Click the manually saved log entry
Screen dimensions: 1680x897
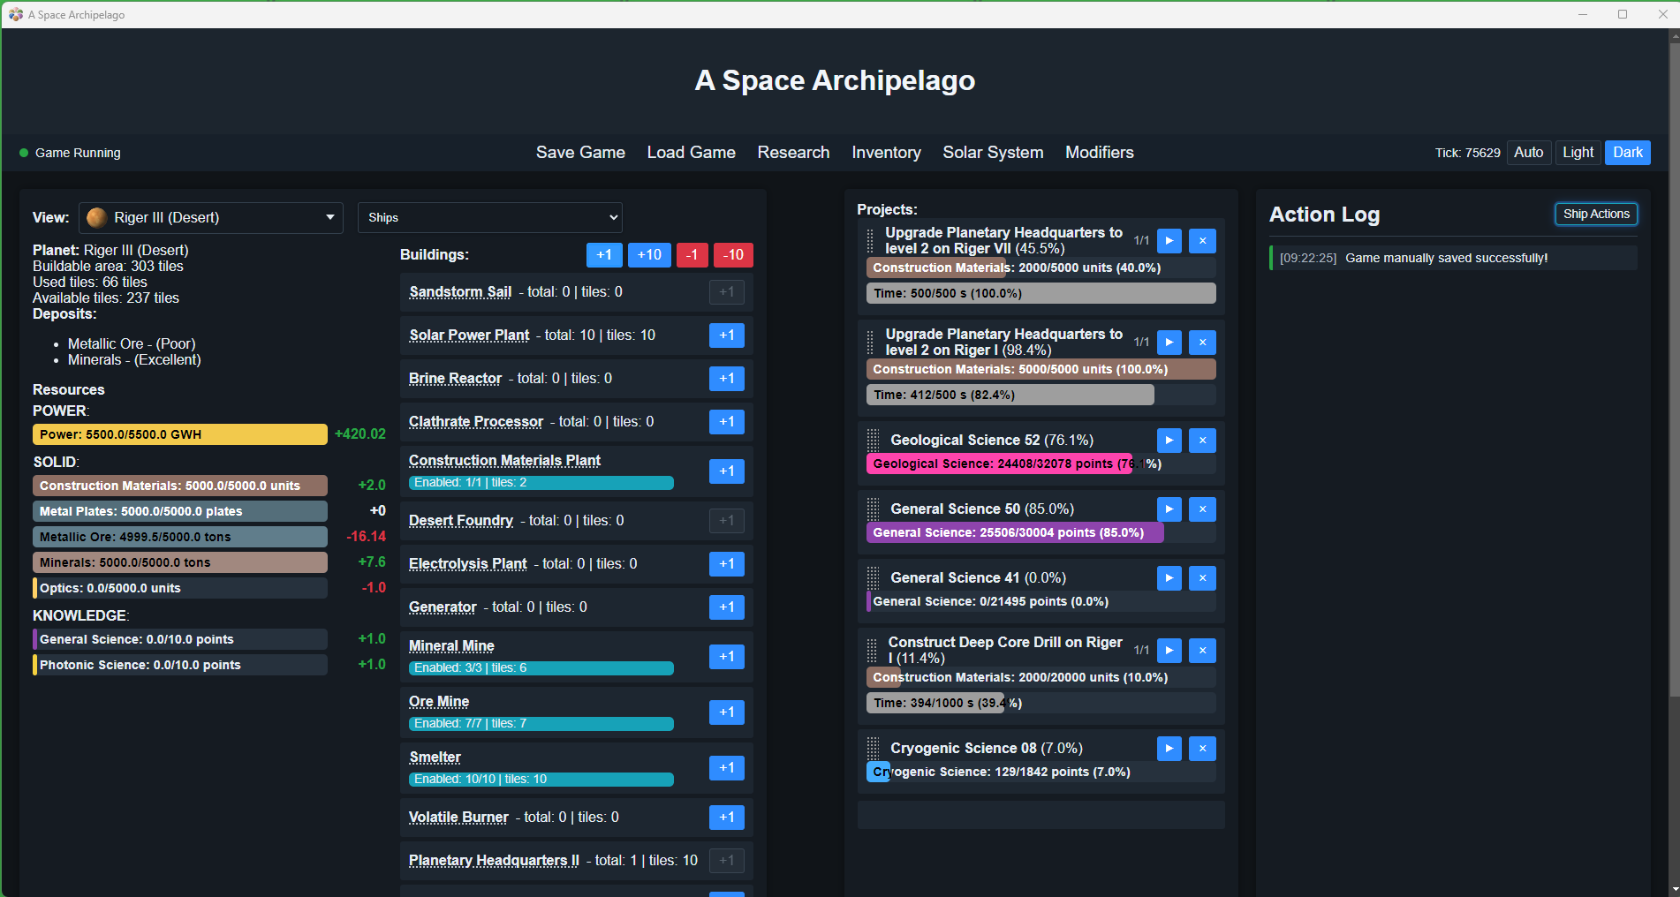click(x=1454, y=258)
